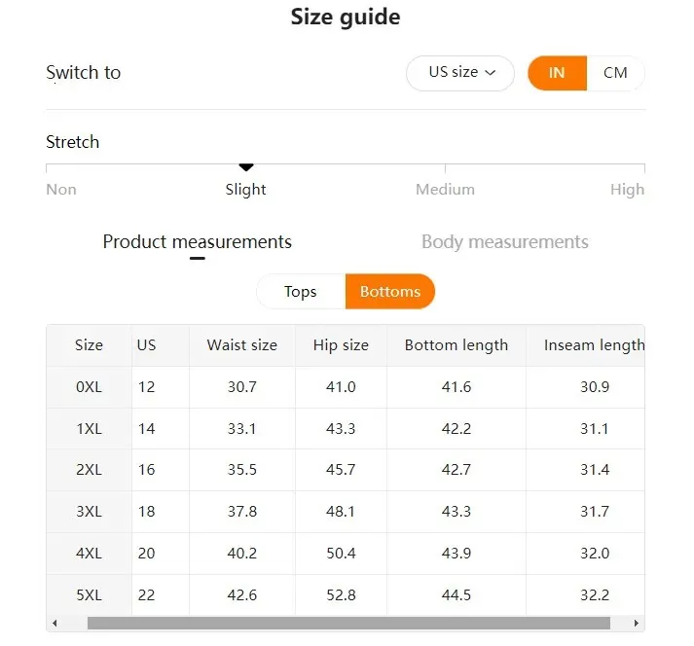Image resolution: width=694 pixels, height=646 pixels.
Task: Switch units to CM
Action: [x=615, y=73]
